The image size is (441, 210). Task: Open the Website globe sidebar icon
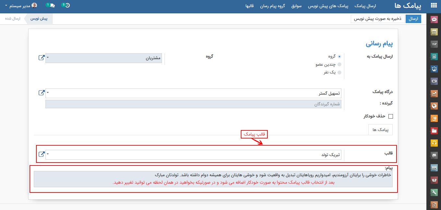(x=434, y=106)
